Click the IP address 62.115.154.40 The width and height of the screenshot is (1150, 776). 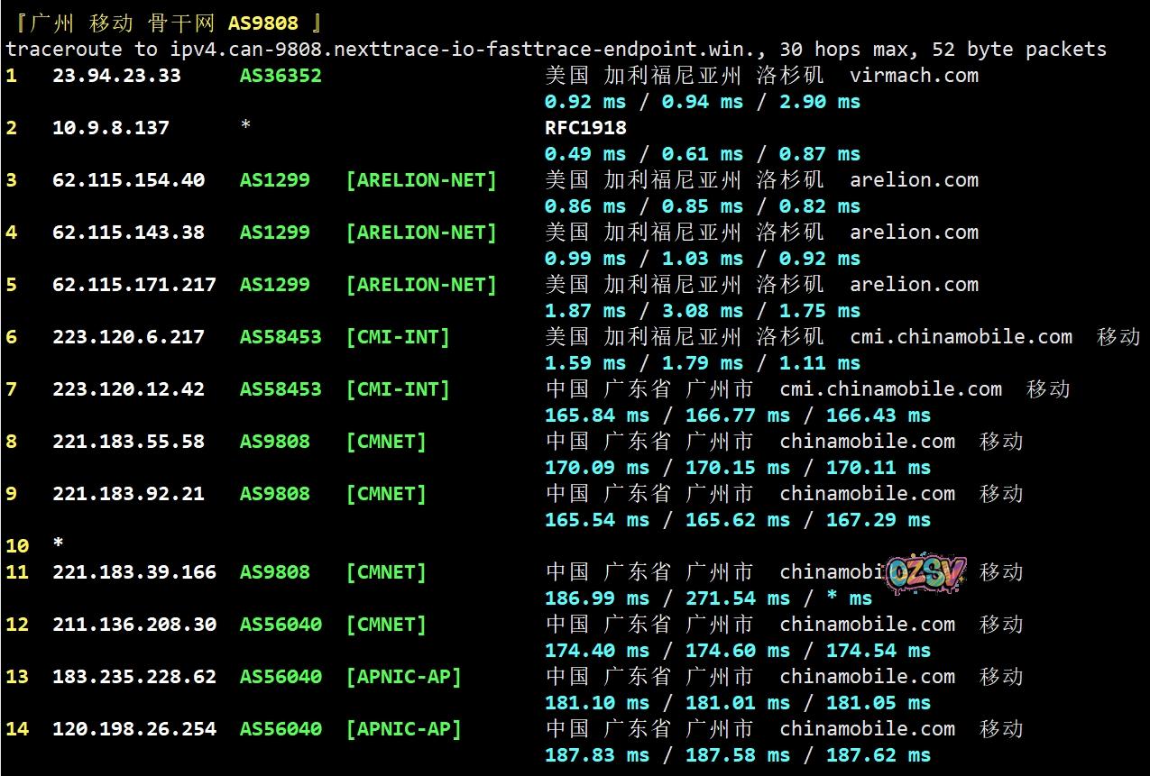(x=128, y=180)
